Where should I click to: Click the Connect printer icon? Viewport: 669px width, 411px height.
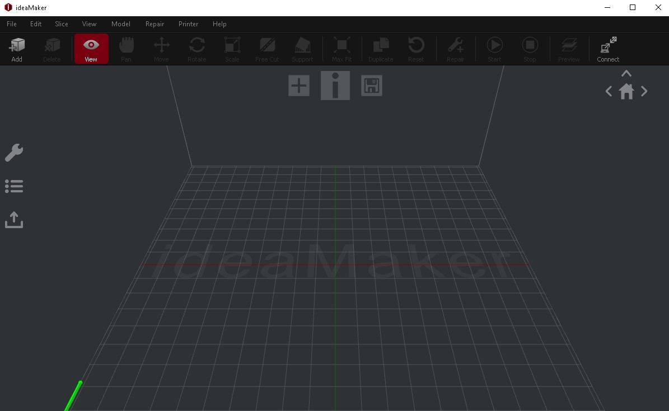tap(607, 48)
